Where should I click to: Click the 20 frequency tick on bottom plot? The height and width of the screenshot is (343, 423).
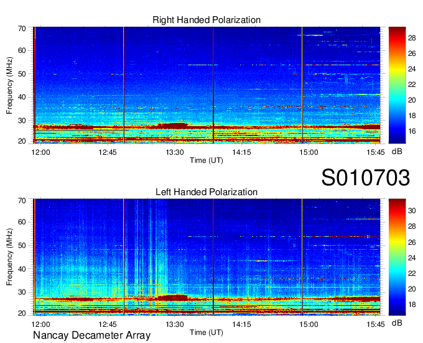click(22, 313)
